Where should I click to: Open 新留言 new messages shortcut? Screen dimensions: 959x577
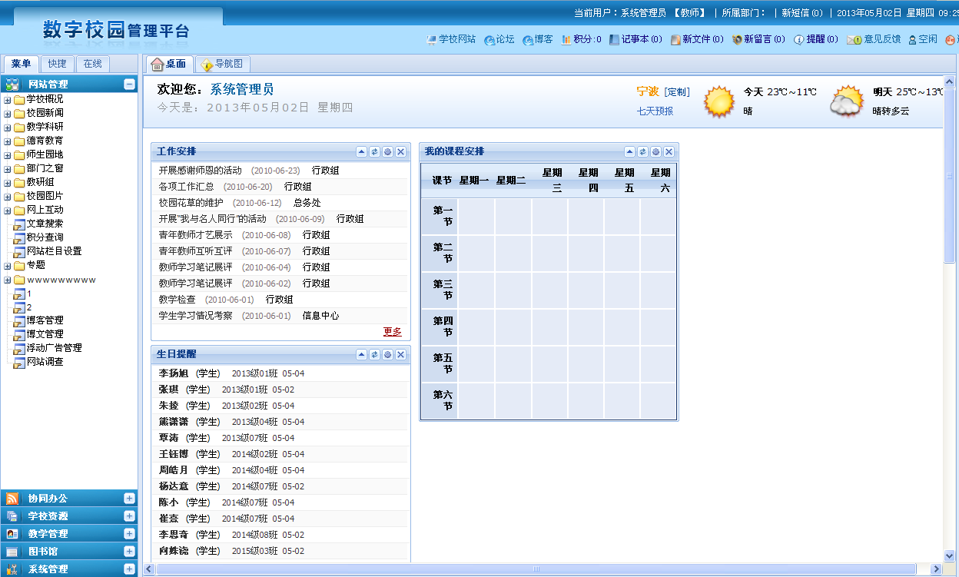coord(758,39)
